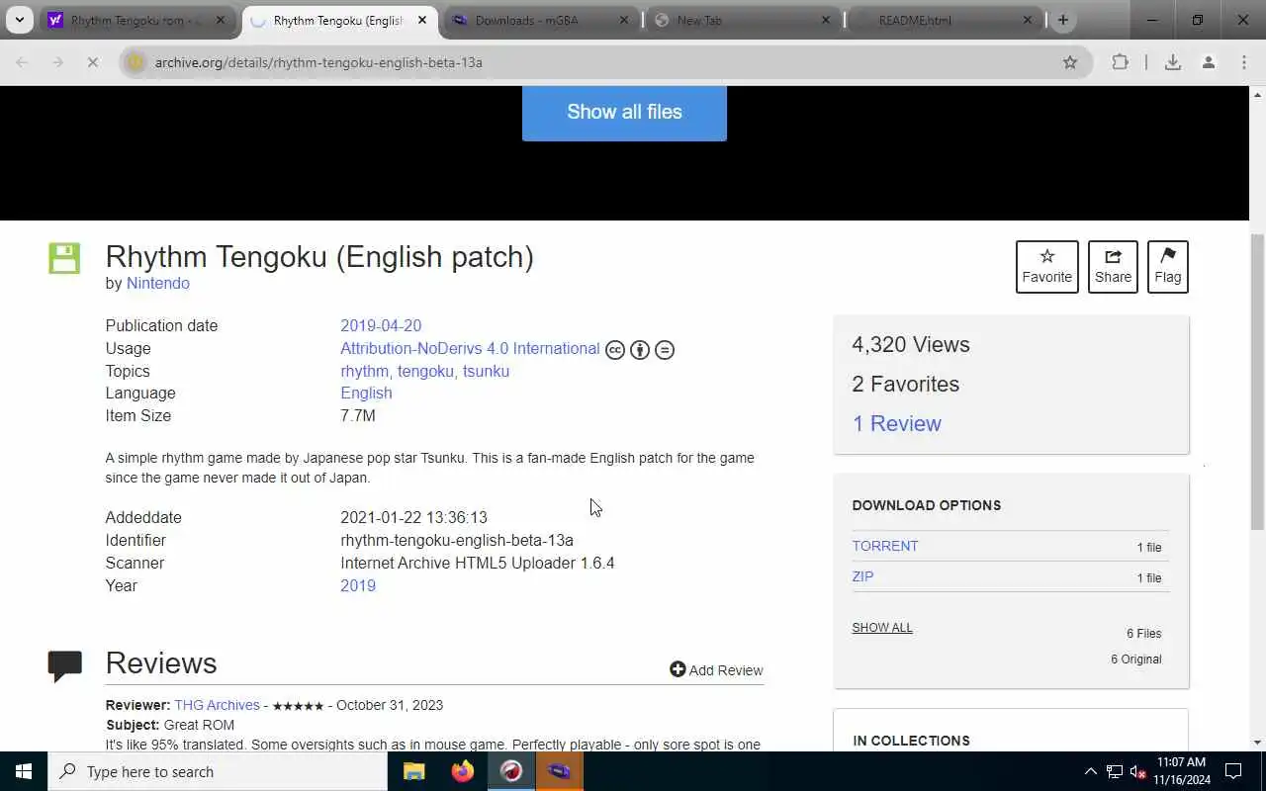Click the Creative Commons CC icon

tap(615, 350)
